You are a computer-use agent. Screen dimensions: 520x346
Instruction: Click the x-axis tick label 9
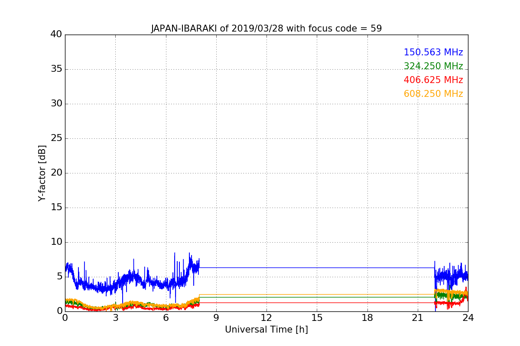[216, 318]
